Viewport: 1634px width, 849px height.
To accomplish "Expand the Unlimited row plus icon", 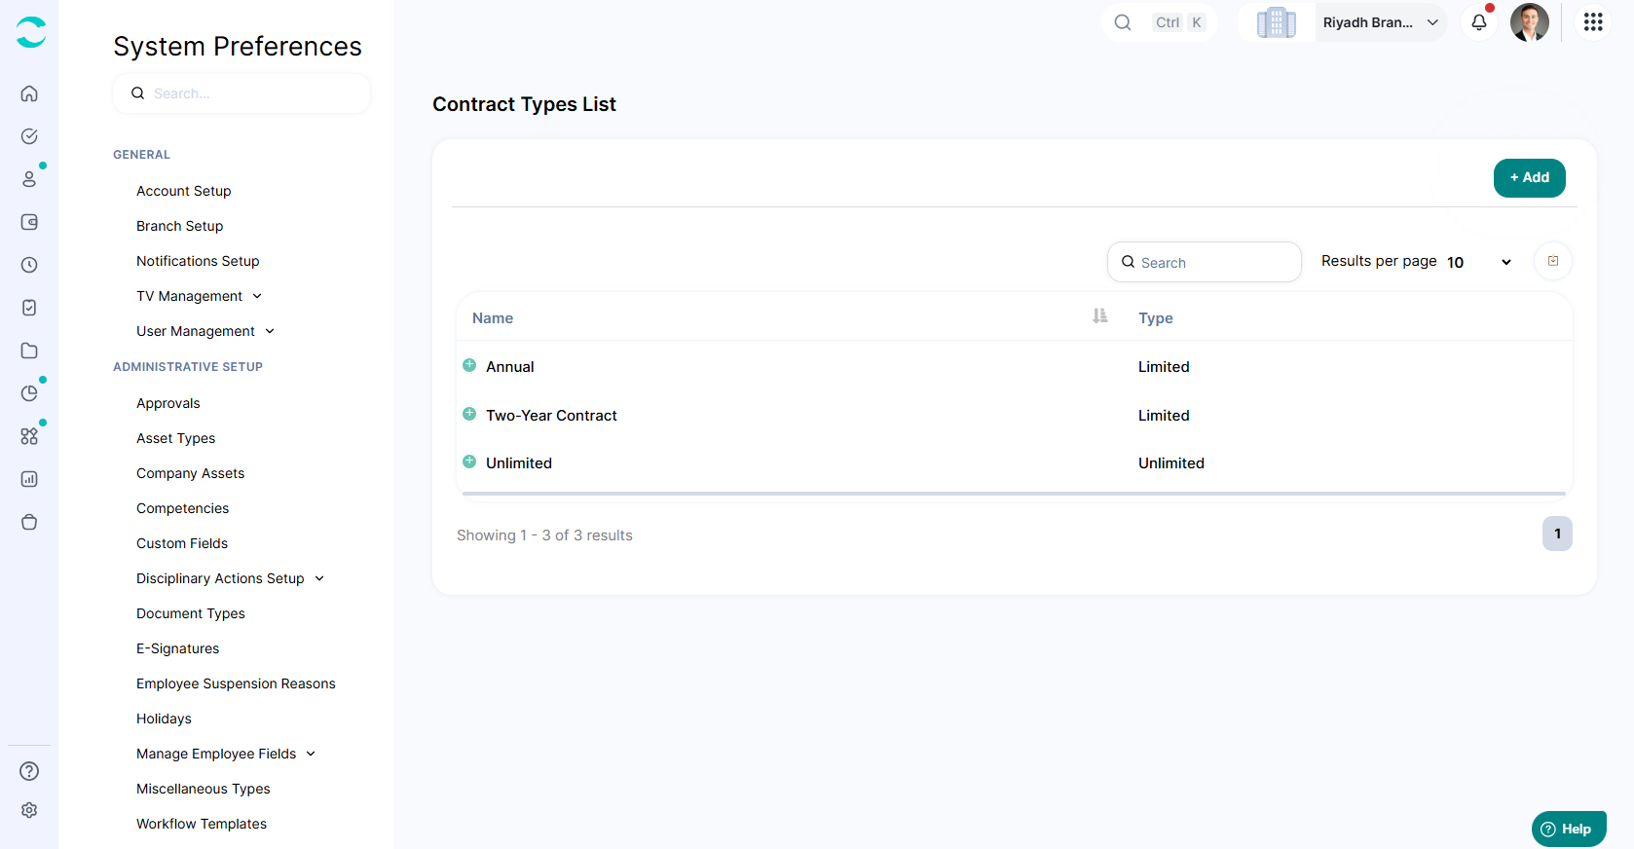I will (x=469, y=461).
